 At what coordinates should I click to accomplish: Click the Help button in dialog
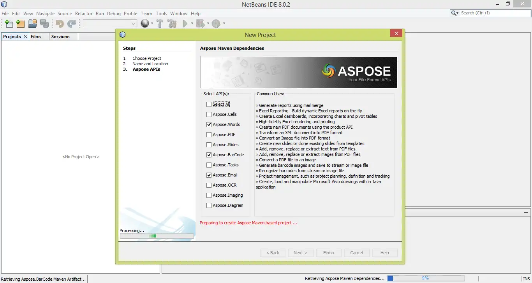[384, 253]
